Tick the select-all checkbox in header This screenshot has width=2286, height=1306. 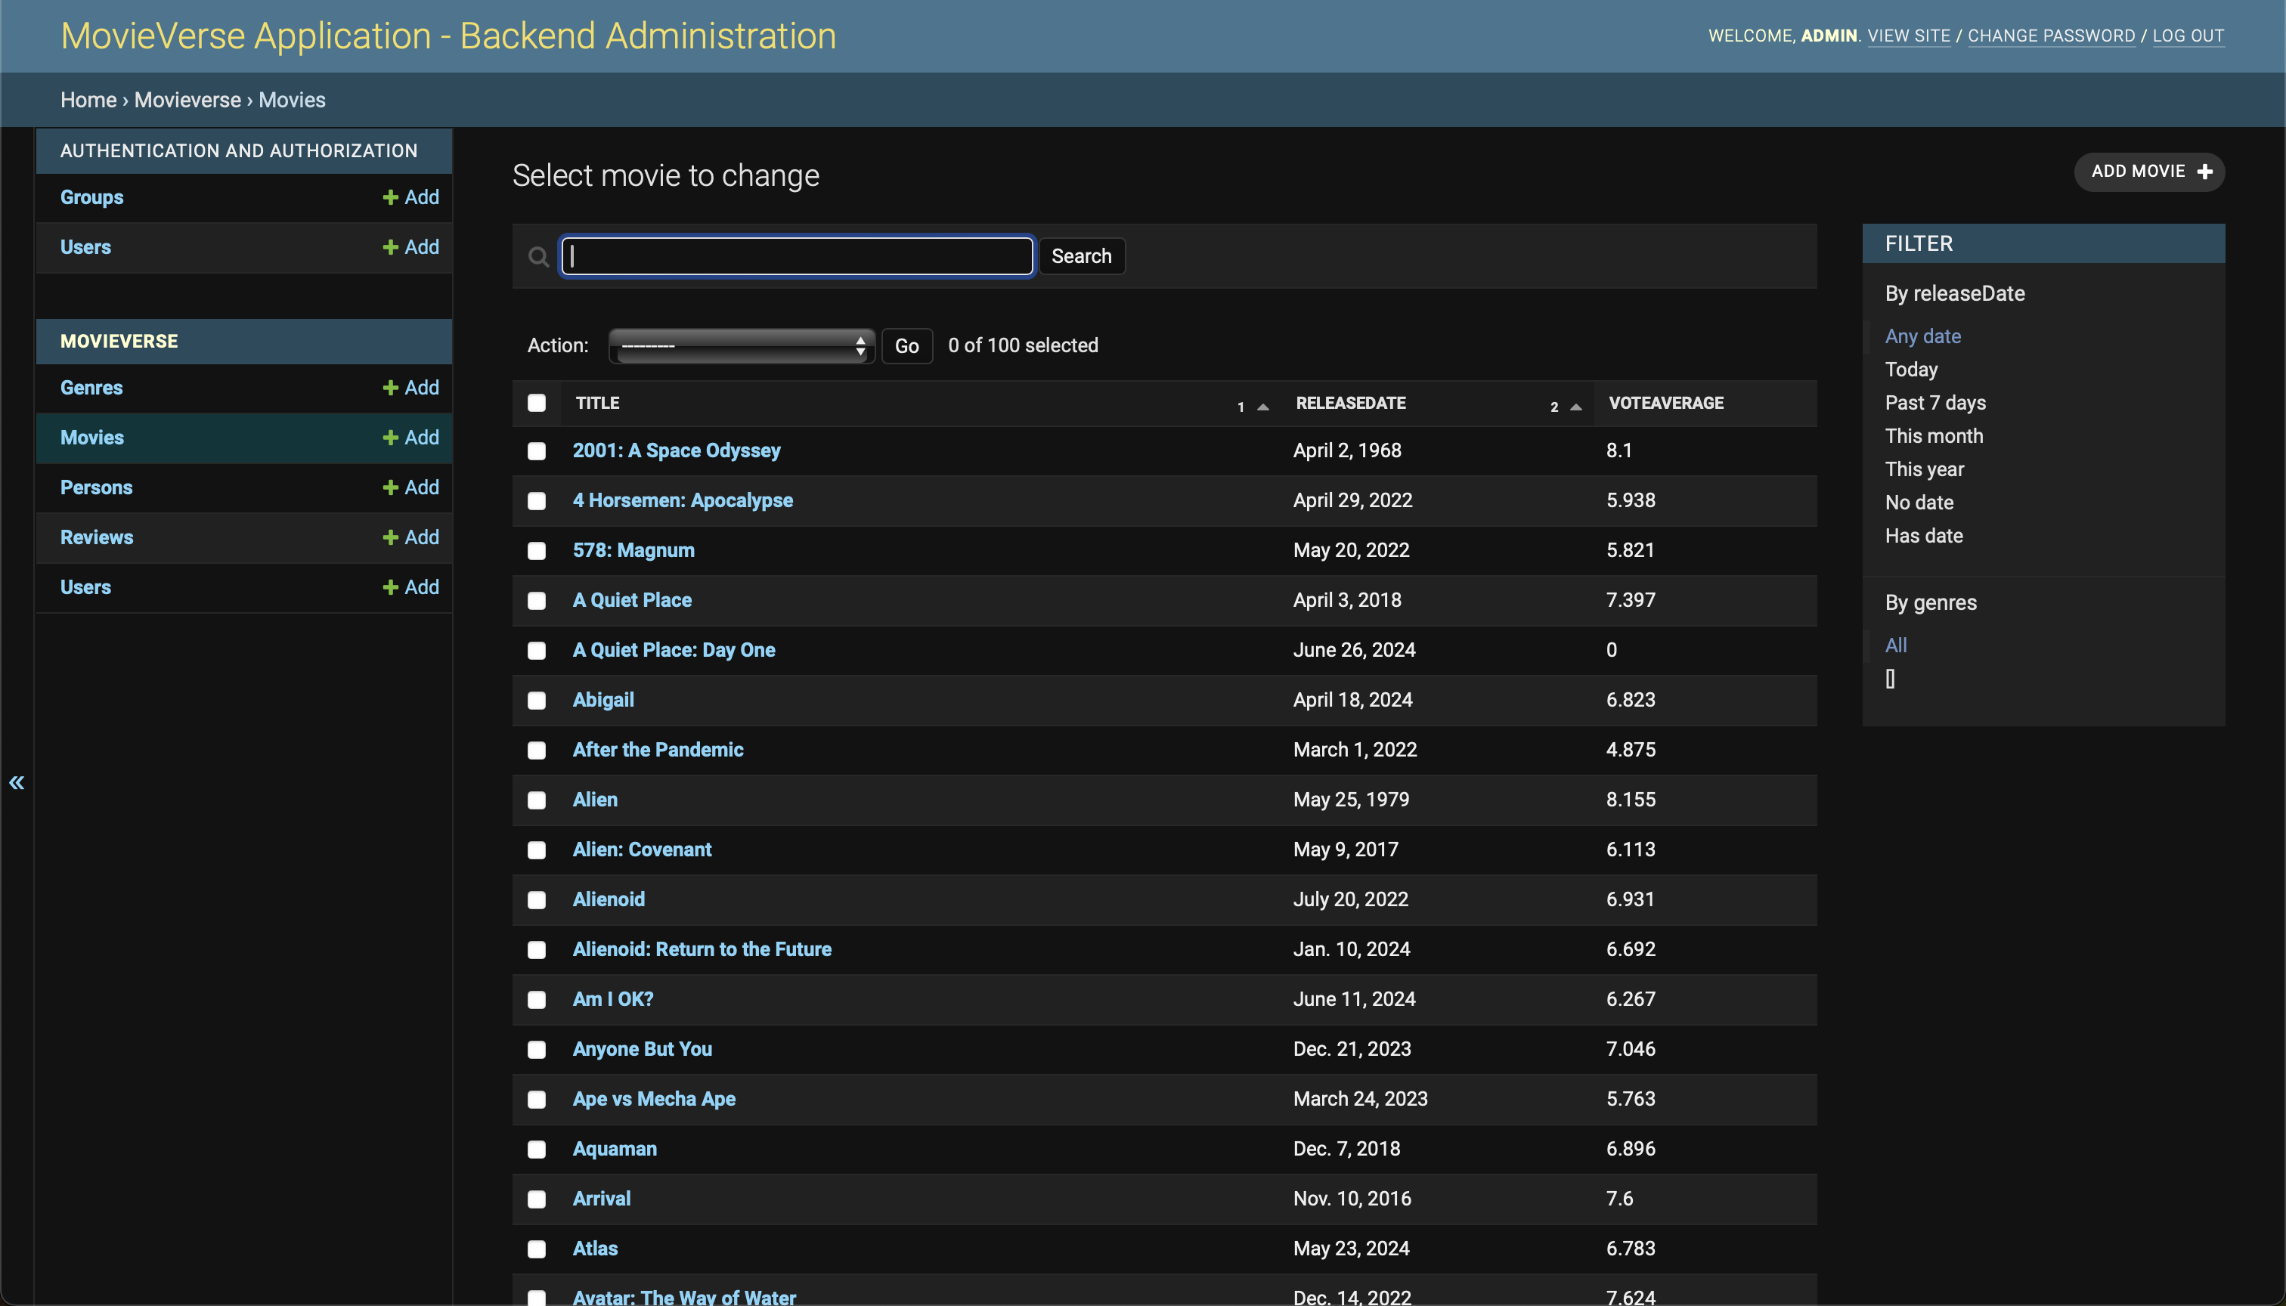tap(537, 403)
